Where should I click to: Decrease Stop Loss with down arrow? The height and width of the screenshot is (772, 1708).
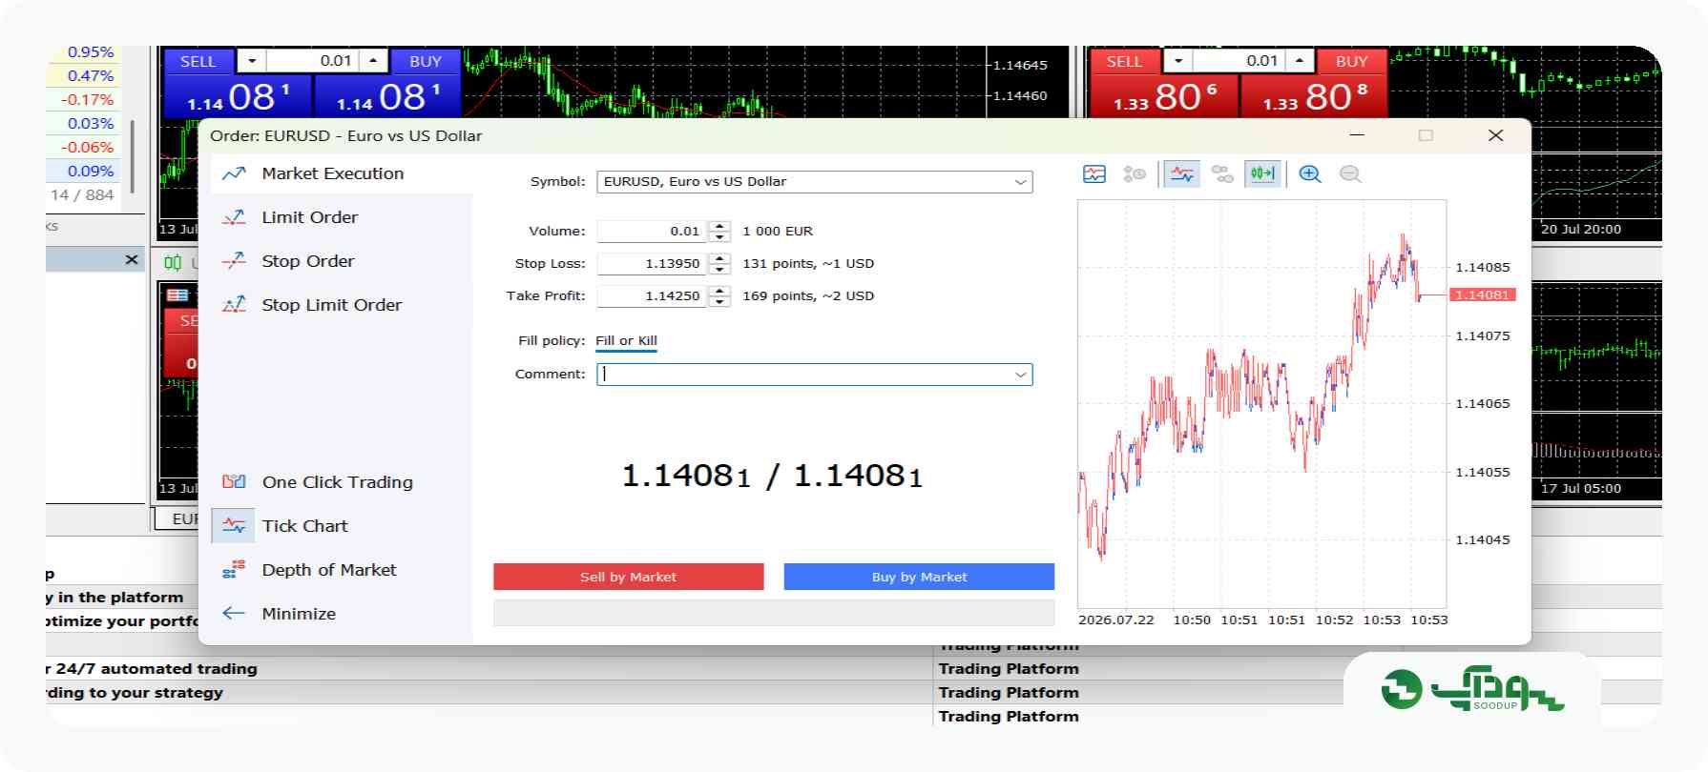[x=720, y=269]
